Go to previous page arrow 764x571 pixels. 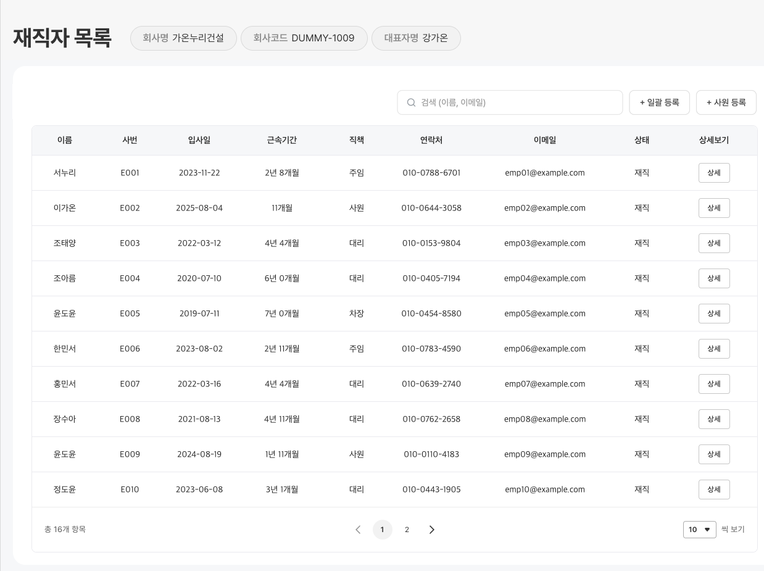[358, 530]
